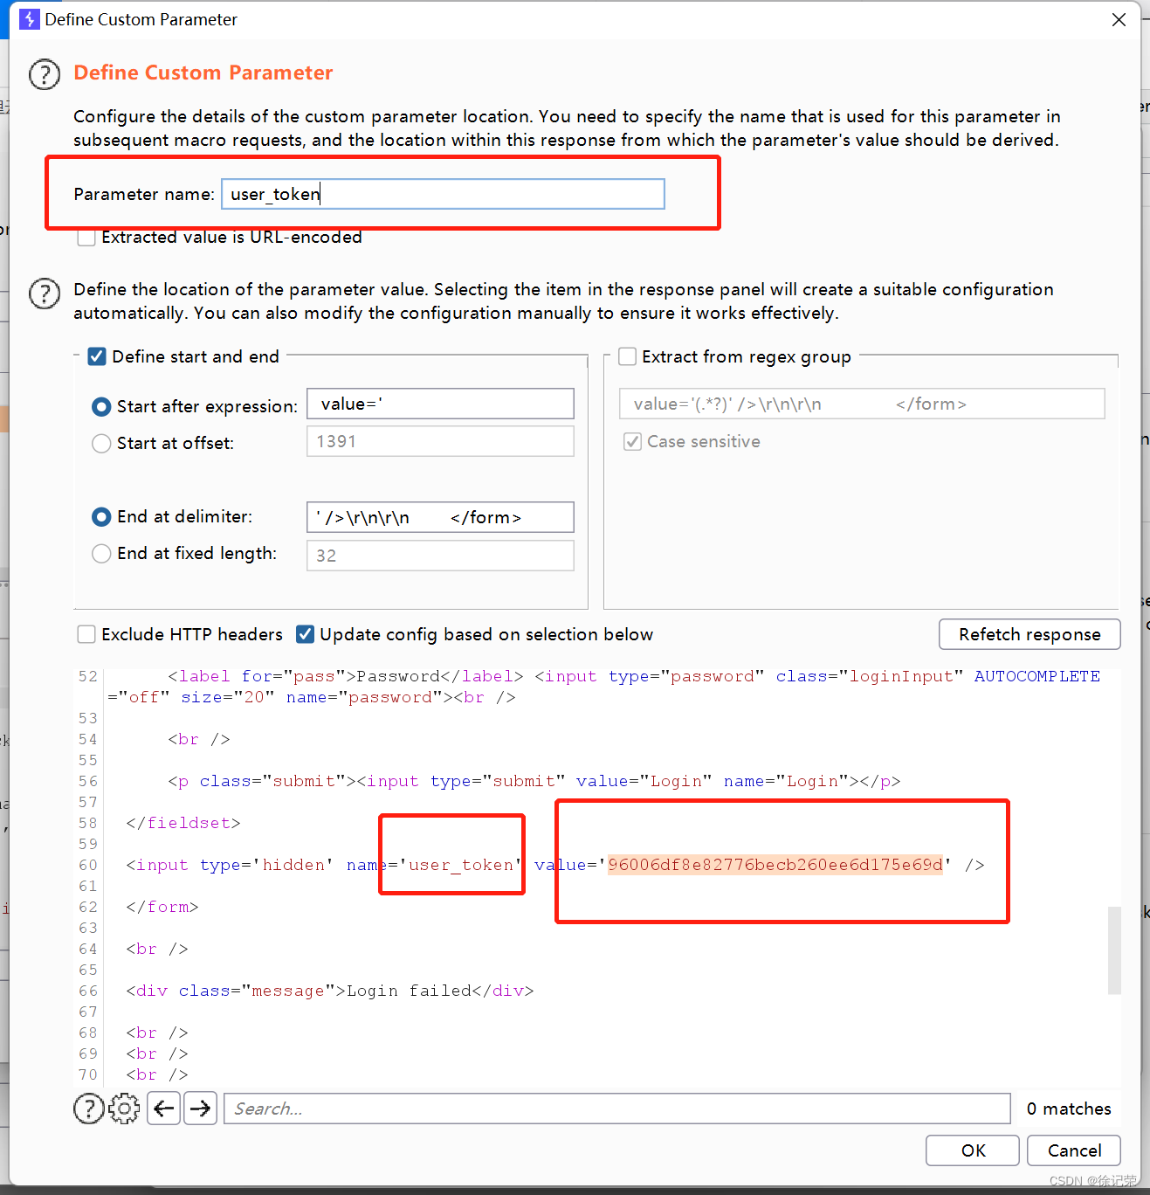Viewport: 1150px width, 1195px height.
Task: Select Start at offset option
Action: point(101,444)
